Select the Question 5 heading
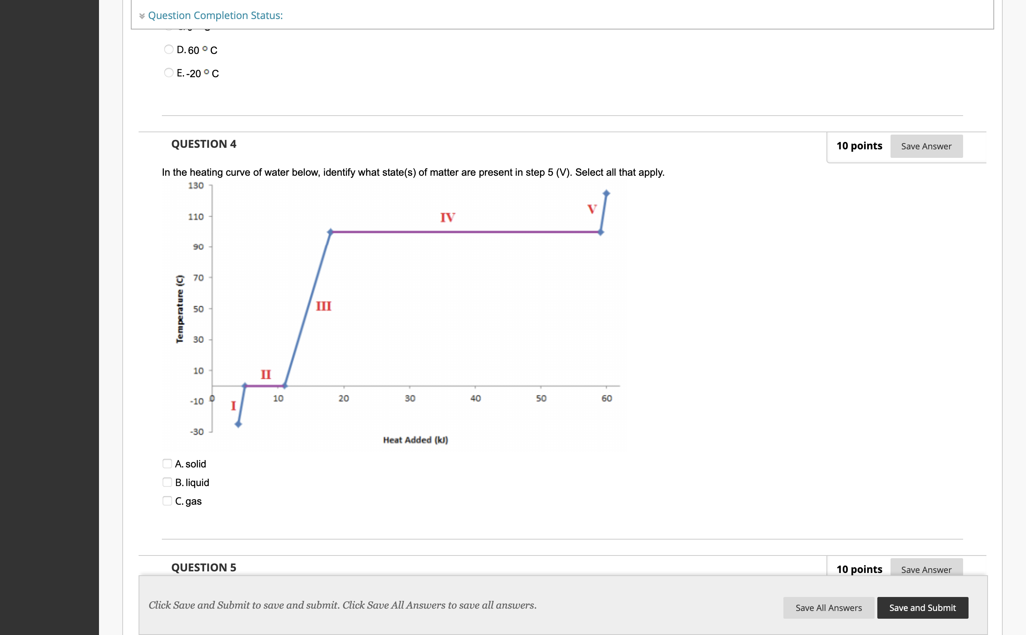The height and width of the screenshot is (635, 1026). tap(204, 567)
